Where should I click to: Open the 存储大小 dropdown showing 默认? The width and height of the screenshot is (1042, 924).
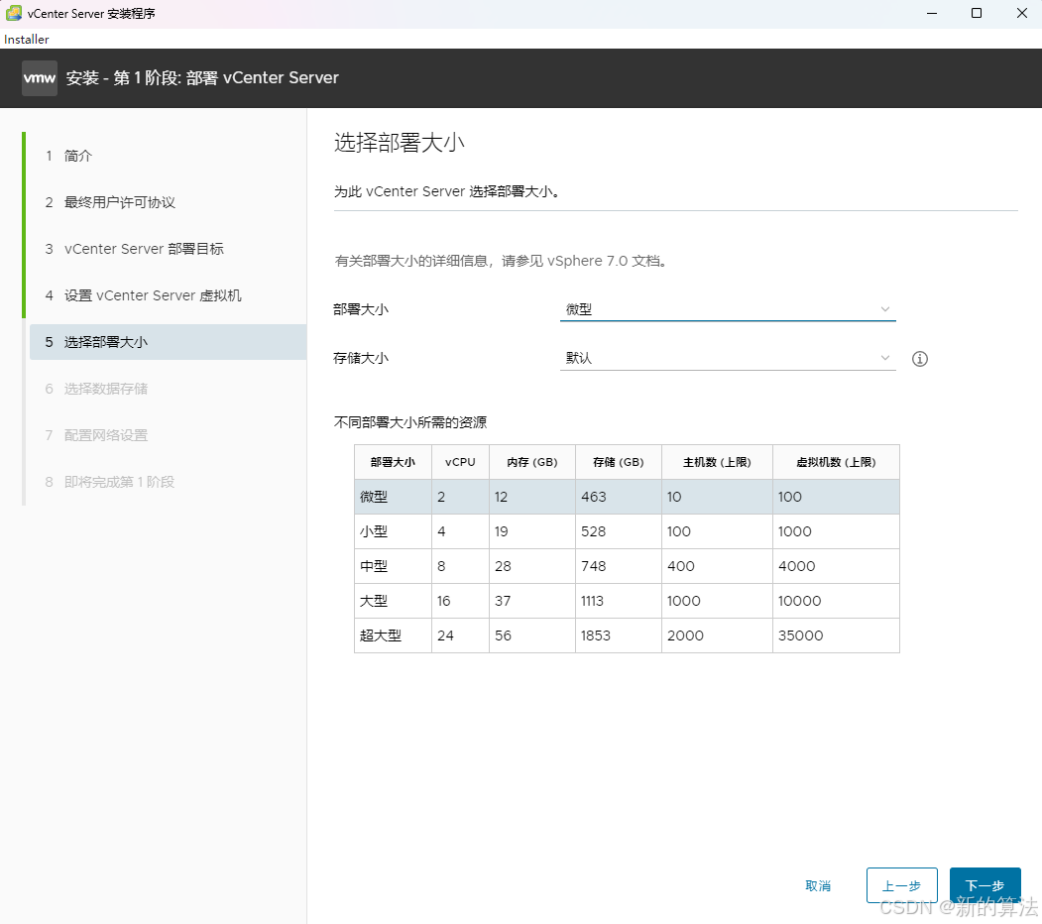pyautogui.click(x=728, y=358)
